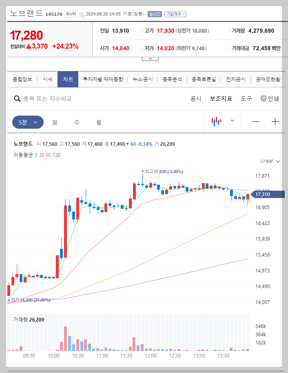This screenshot has width=288, height=373.
Task: Open the 보조지표 indicators menu
Action: (221, 98)
